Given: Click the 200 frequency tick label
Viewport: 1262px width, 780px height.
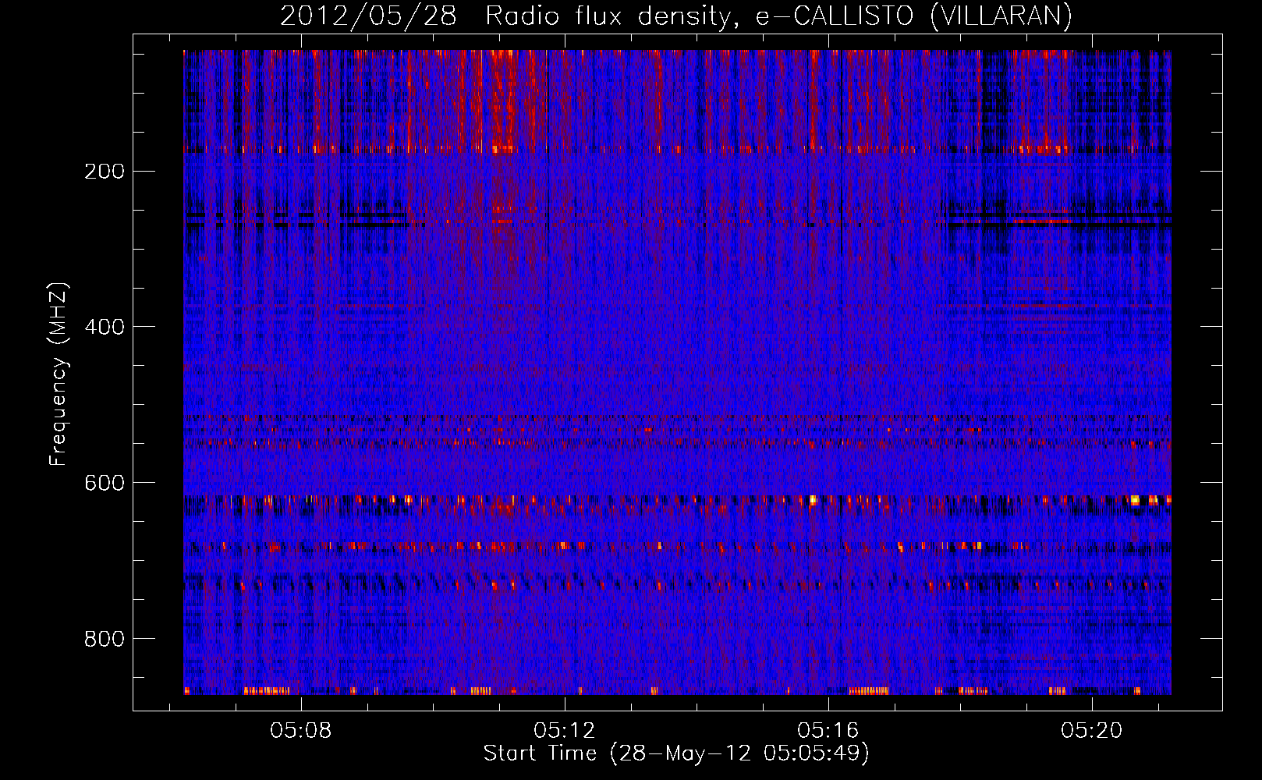Looking at the screenshot, I should (x=104, y=172).
